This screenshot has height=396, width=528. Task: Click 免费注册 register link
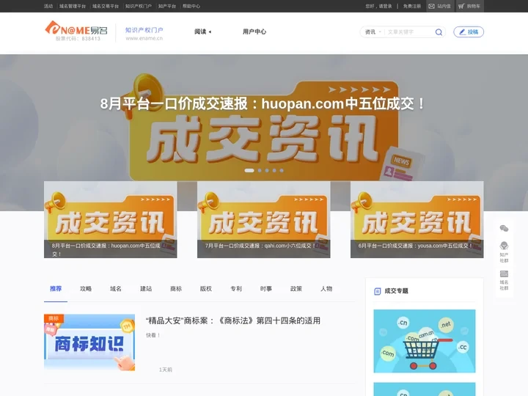tap(412, 6)
